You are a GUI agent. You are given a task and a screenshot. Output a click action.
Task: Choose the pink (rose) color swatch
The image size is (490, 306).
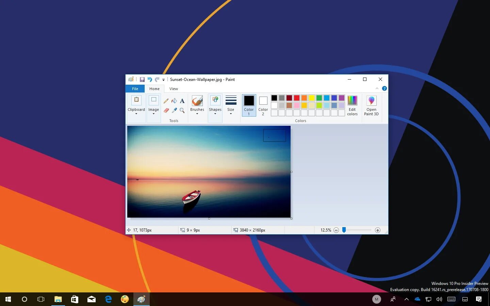click(x=297, y=105)
